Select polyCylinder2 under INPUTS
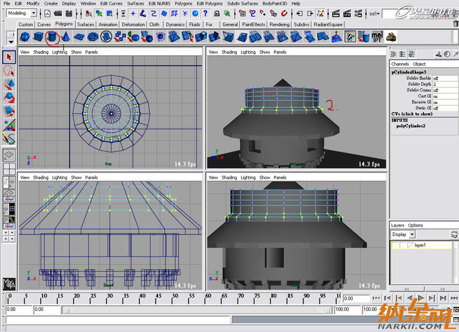 pos(412,126)
